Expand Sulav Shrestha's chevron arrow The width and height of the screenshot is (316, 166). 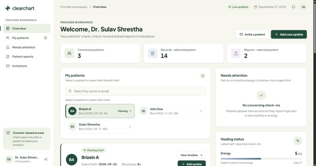point(130,126)
